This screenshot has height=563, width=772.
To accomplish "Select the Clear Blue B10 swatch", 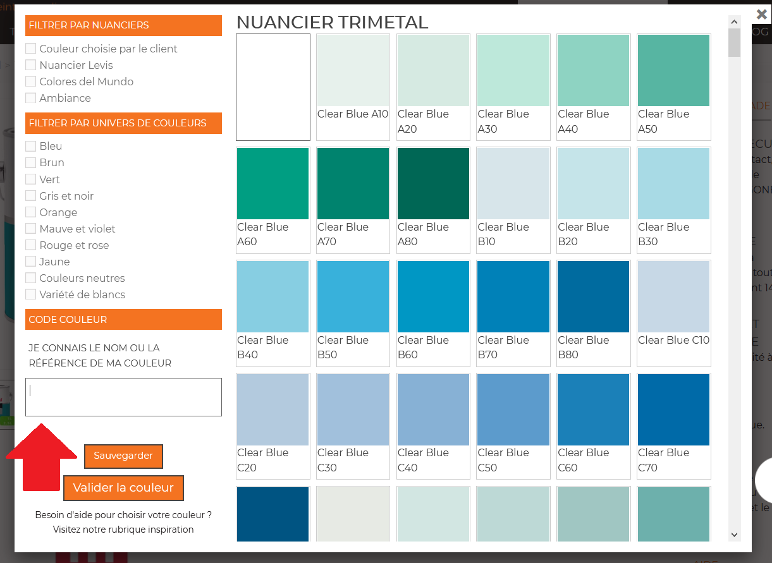I will click(x=513, y=184).
